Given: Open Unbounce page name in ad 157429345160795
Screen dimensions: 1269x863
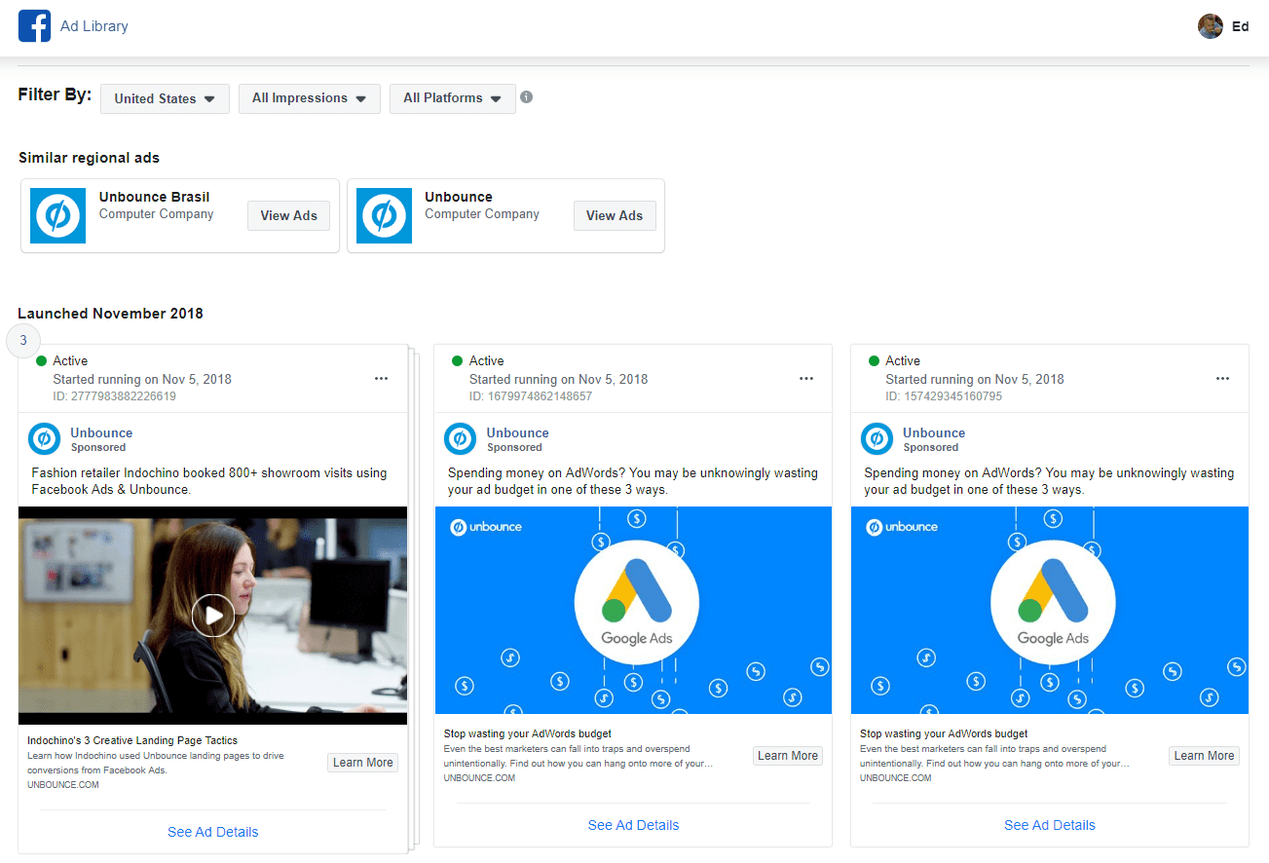Looking at the screenshot, I should [934, 432].
